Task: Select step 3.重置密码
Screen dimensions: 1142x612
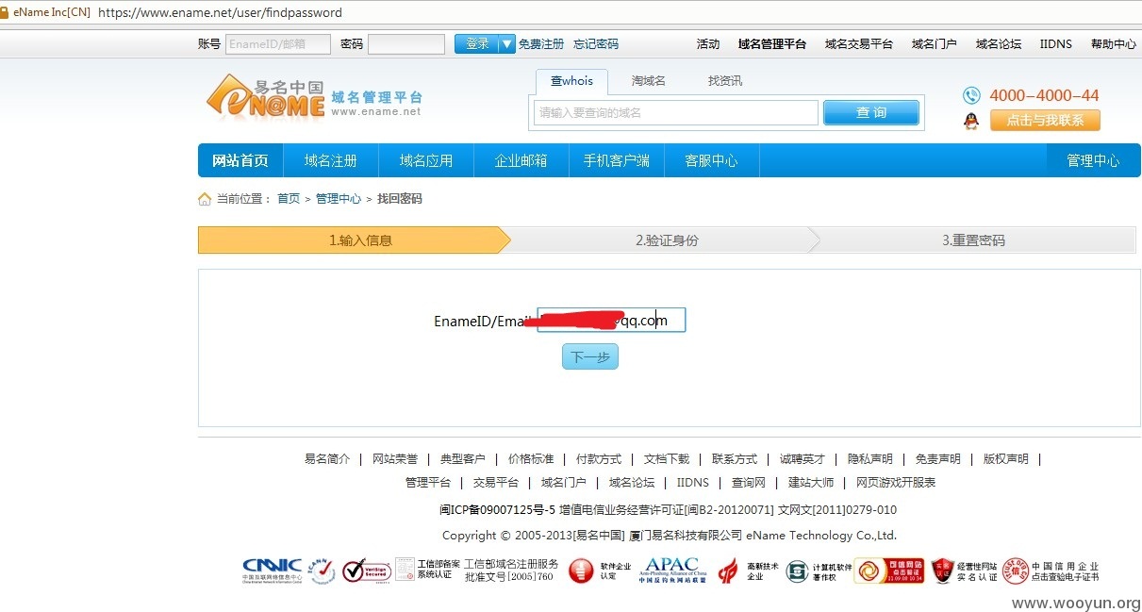Action: point(973,240)
